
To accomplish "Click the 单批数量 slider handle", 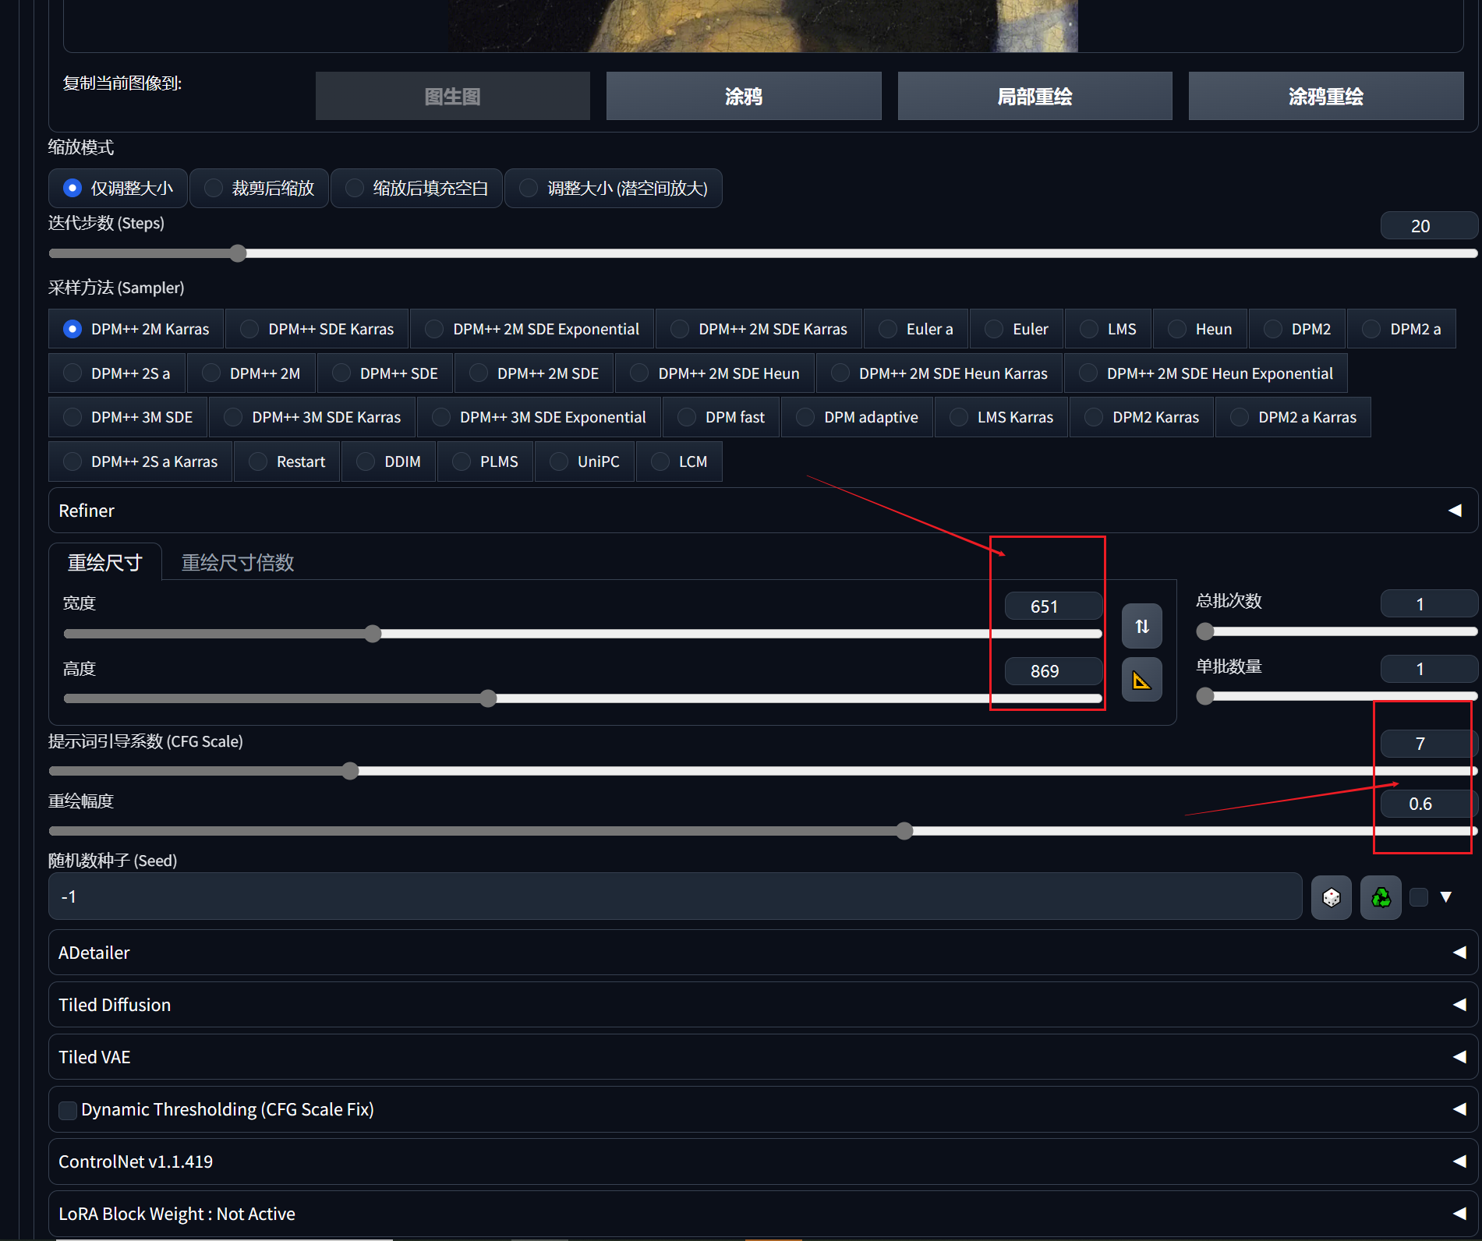I will coord(1205,696).
